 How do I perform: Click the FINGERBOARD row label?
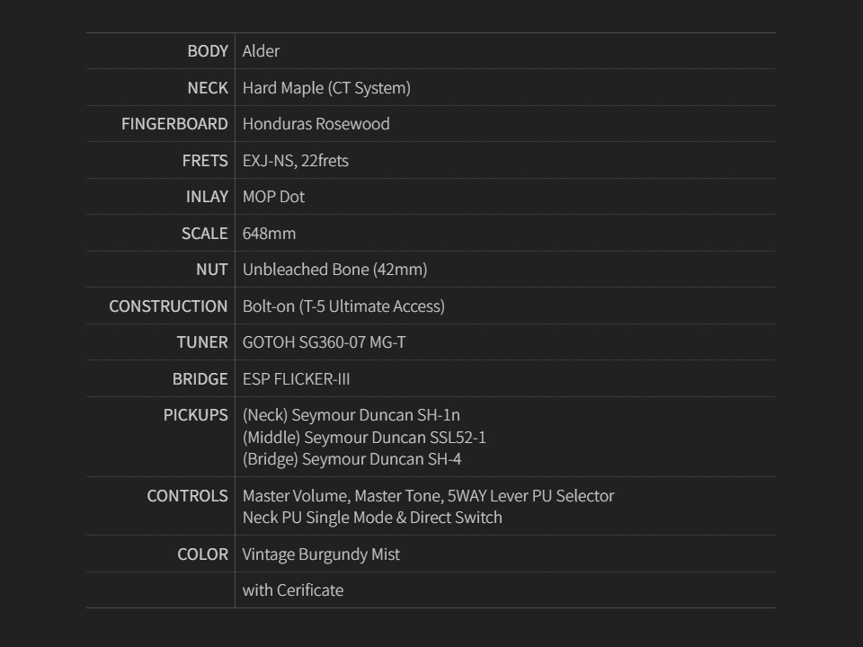tap(174, 124)
